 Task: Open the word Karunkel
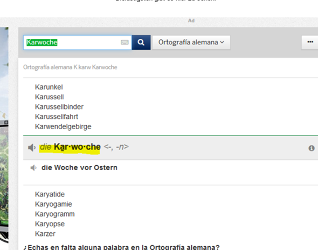49,87
